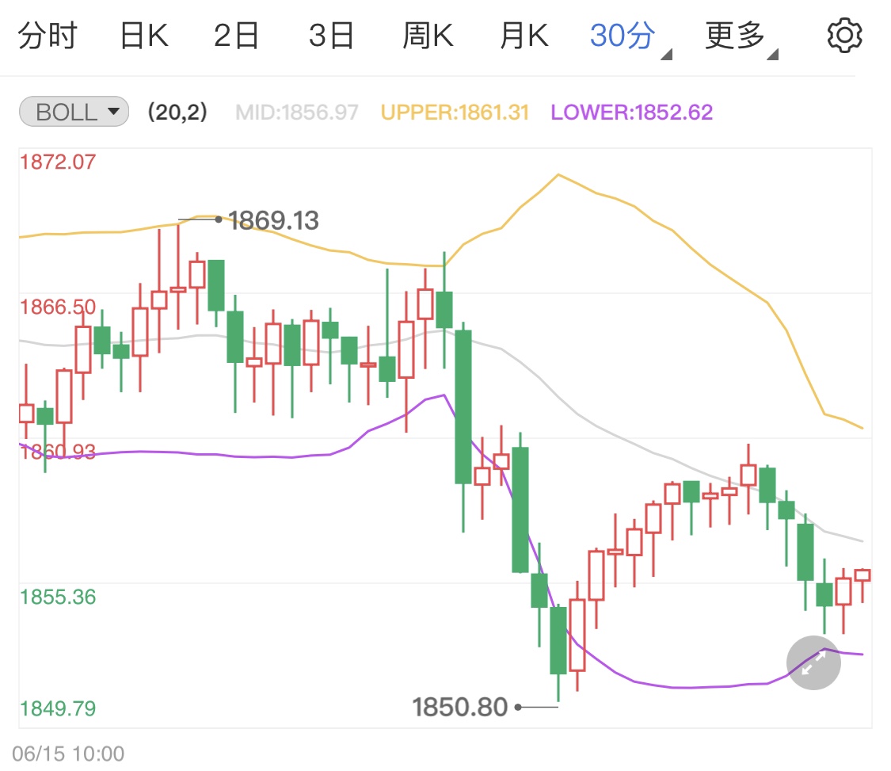Screen dimensions: 891x771
Task: Click the 1855.36 axis label
Action: (x=58, y=597)
